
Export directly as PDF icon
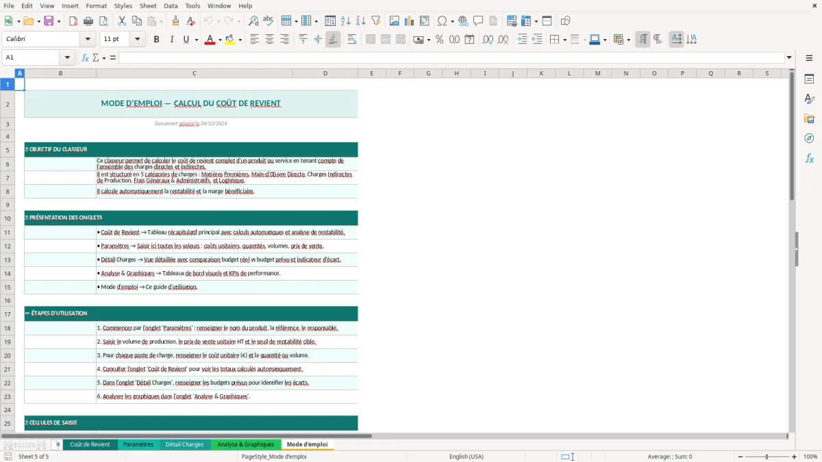73,21
